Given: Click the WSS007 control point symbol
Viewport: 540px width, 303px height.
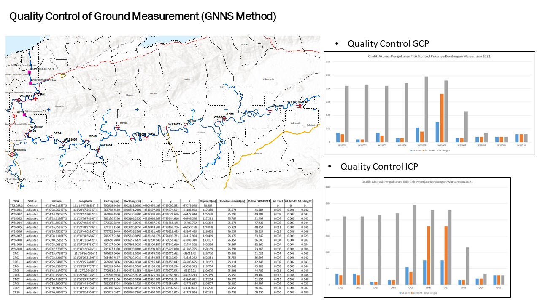Looking at the screenshot, I should [x=167, y=129].
